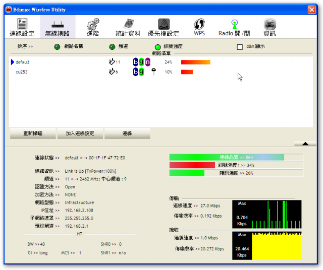Viewport: 323px width, 270px height.
Task: Click the security key icon for cu253
Action: [153, 72]
